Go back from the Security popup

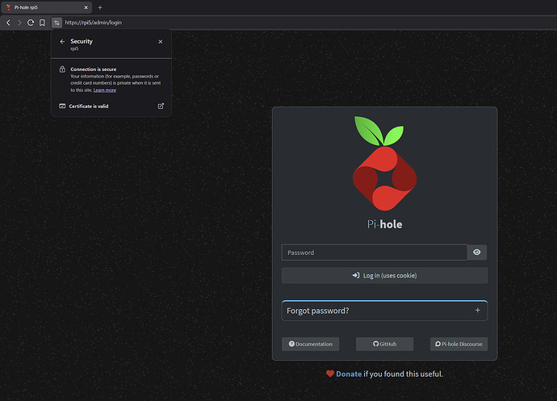coord(62,41)
